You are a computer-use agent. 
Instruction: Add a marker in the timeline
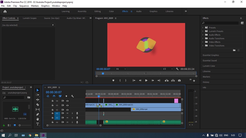pos(66,96)
